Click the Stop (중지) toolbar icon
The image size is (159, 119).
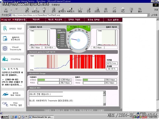tap(27, 10)
